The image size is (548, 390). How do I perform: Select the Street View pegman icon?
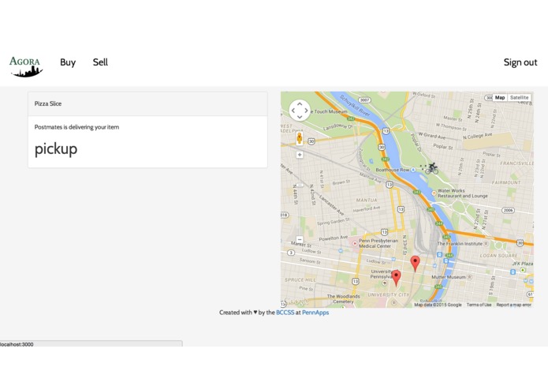(x=300, y=138)
